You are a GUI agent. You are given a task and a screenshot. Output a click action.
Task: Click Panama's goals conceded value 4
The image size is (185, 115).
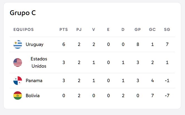(x=152, y=80)
